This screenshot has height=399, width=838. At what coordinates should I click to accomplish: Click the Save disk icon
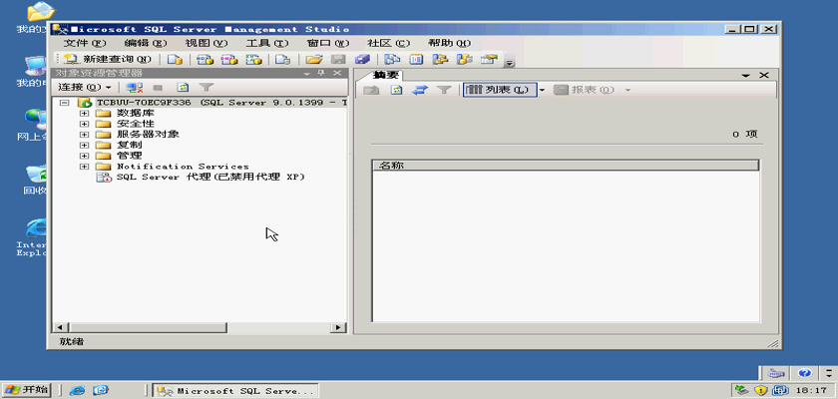click(x=339, y=59)
